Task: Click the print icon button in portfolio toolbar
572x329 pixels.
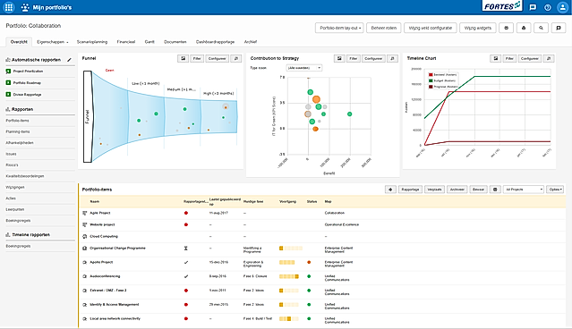Action: click(x=507, y=28)
